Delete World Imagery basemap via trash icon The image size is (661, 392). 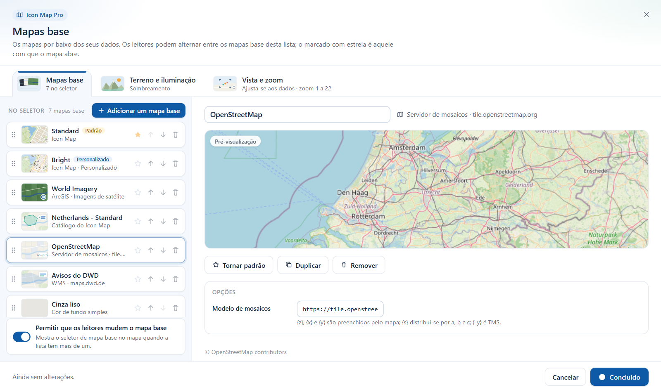[176, 193]
